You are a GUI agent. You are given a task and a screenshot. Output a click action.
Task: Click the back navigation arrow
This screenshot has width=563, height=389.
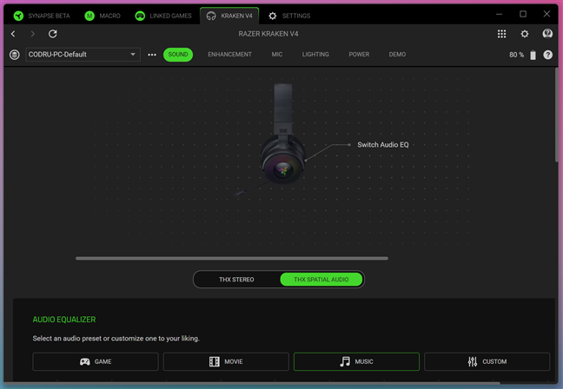(x=13, y=34)
